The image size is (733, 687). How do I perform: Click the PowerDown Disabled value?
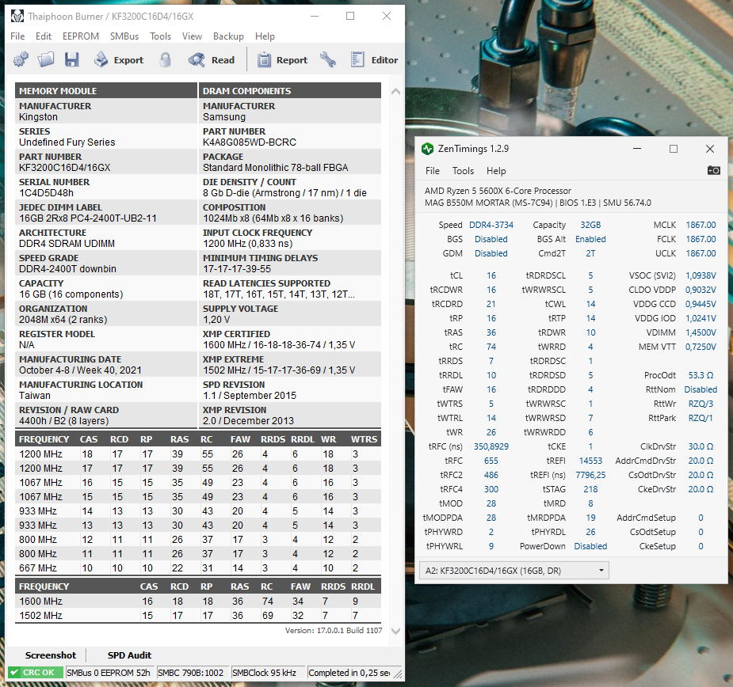pyautogui.click(x=590, y=546)
